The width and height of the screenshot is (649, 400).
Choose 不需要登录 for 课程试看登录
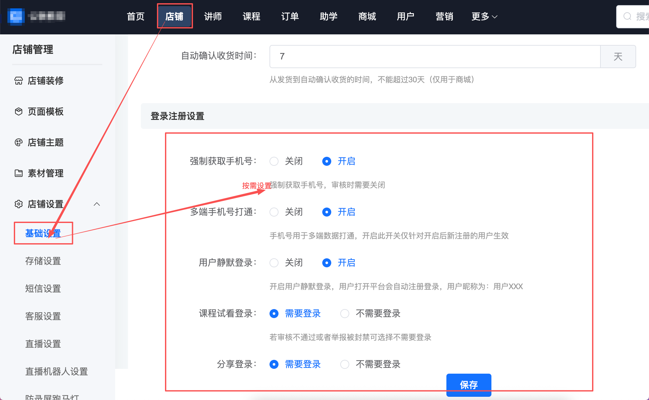coord(345,314)
